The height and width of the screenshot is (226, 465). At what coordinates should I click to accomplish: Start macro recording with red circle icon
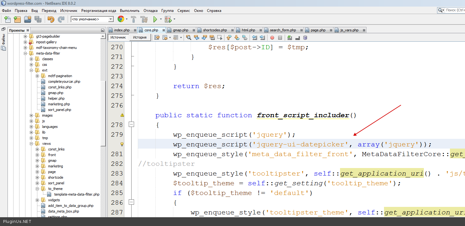pos(272,38)
